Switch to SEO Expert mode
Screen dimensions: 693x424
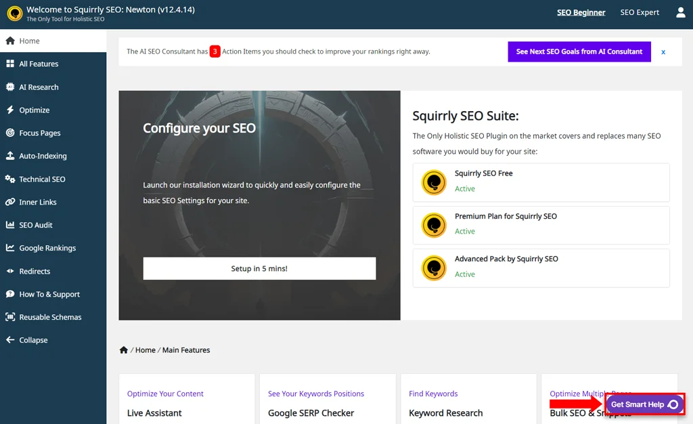[639, 13]
